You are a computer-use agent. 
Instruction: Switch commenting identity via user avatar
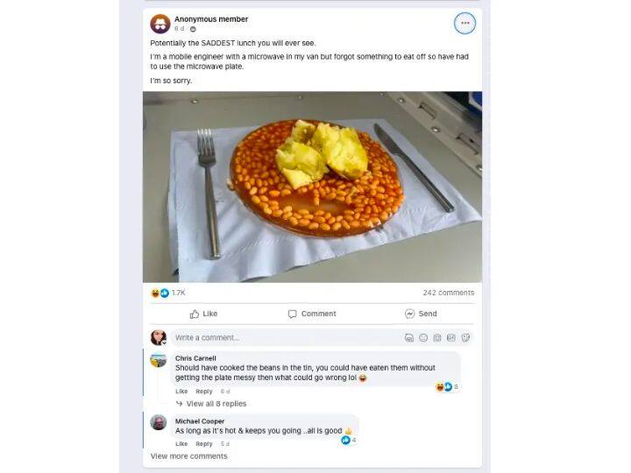click(x=158, y=338)
